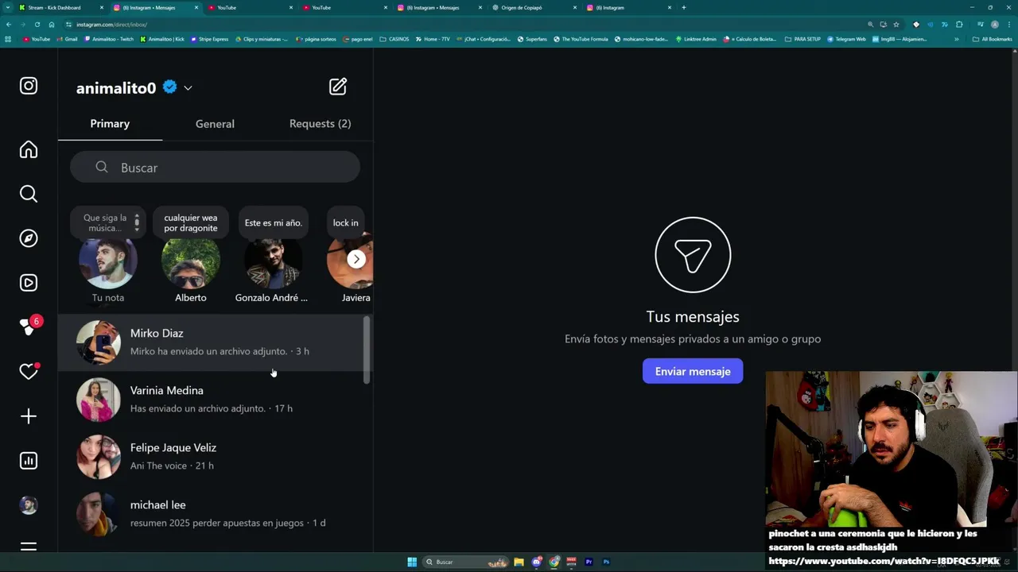Switch to the General tab
Viewport: 1018px width, 572px height.
[x=215, y=124]
